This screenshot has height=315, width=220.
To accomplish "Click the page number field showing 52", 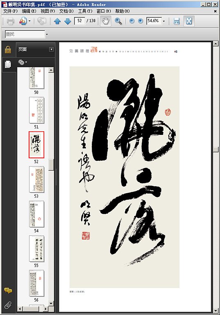I will pyautogui.click(x=79, y=21).
